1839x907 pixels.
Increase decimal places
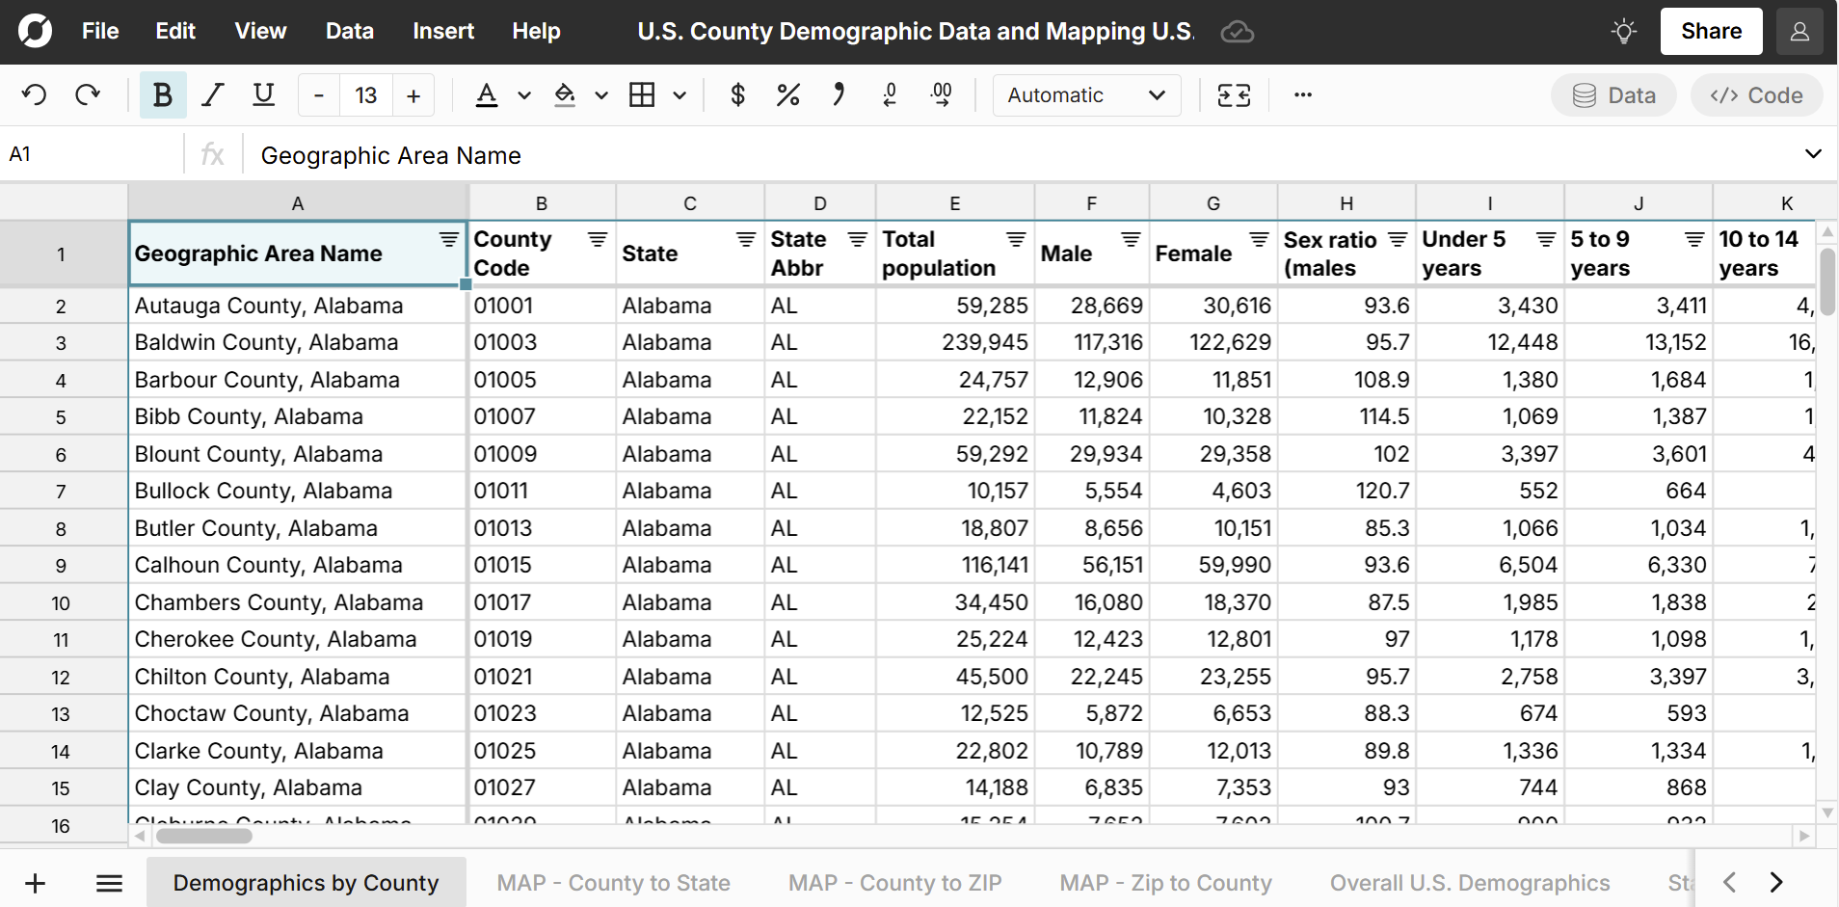point(942,94)
